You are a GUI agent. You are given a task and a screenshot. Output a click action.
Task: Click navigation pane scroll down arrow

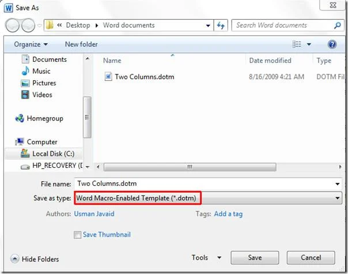pyautogui.click(x=88, y=167)
